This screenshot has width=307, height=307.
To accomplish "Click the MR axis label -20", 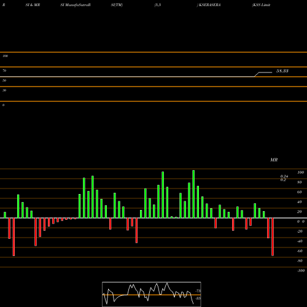I will (300, 231).
